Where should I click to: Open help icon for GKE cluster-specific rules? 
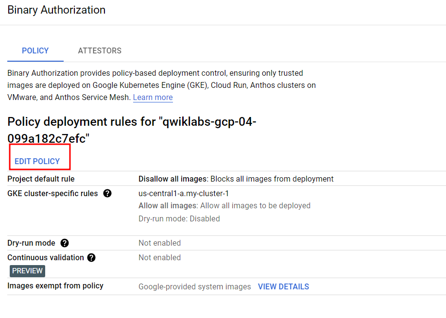tap(107, 193)
